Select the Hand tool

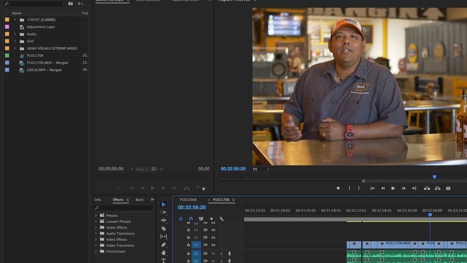click(x=163, y=253)
